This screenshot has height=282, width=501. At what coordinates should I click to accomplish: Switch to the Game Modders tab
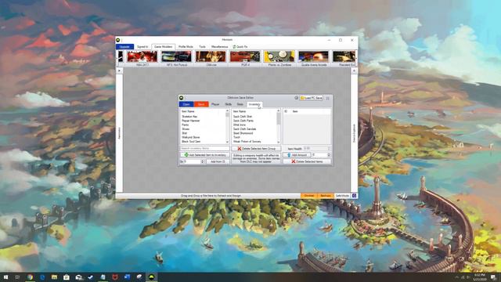pyautogui.click(x=164, y=47)
